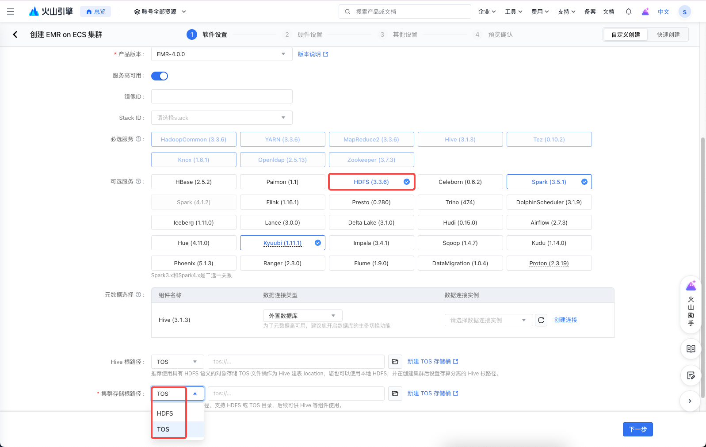
Task: Switch to 快速创建 tab
Action: pos(668,34)
